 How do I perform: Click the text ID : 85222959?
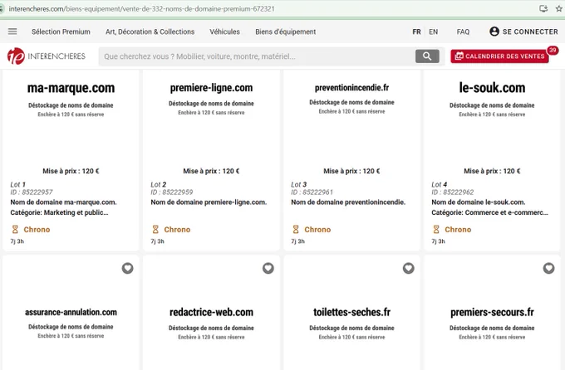coord(172,192)
